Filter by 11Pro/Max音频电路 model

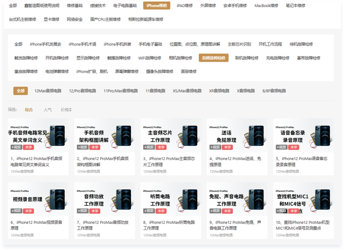pos(121,91)
